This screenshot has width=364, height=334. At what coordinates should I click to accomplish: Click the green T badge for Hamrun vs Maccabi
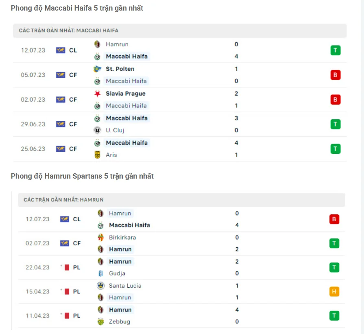point(335,50)
